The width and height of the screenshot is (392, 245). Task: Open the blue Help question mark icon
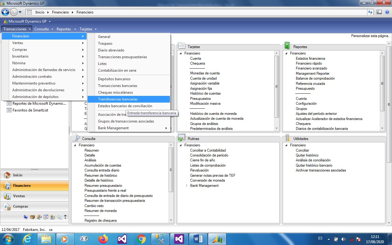tap(387, 12)
